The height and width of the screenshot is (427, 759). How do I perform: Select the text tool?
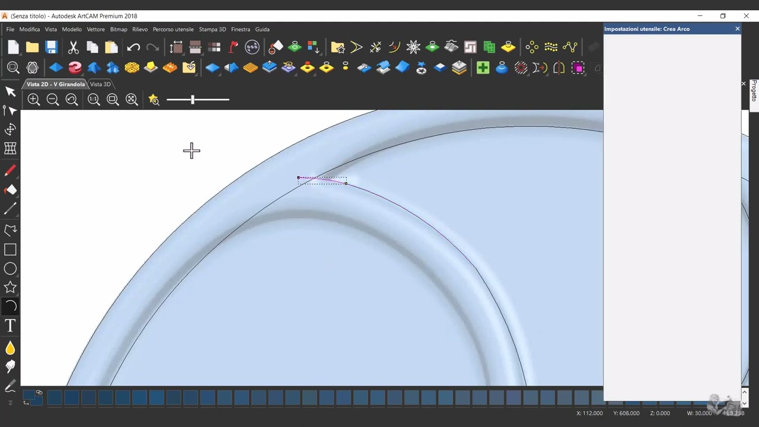pyautogui.click(x=10, y=325)
